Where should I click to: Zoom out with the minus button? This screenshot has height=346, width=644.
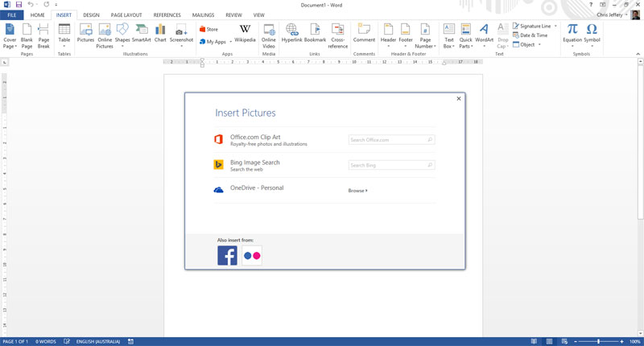click(x=576, y=341)
